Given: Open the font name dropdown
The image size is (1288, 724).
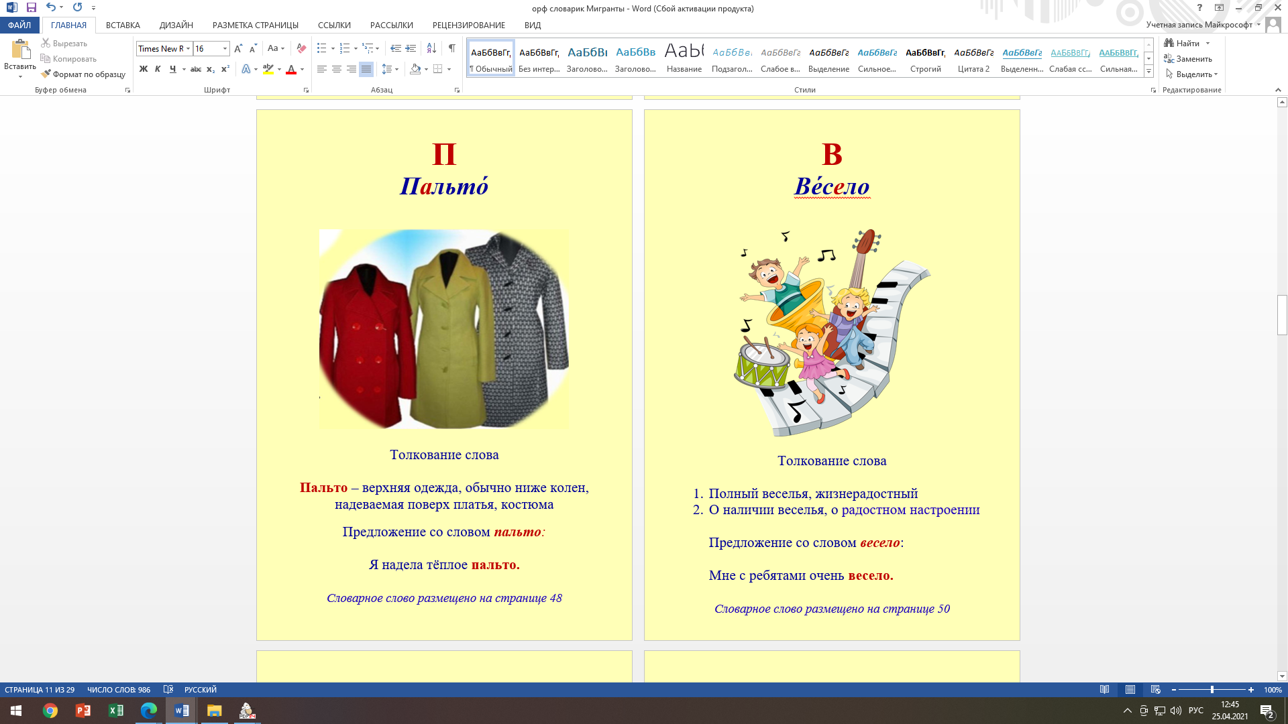Looking at the screenshot, I should click(x=189, y=48).
